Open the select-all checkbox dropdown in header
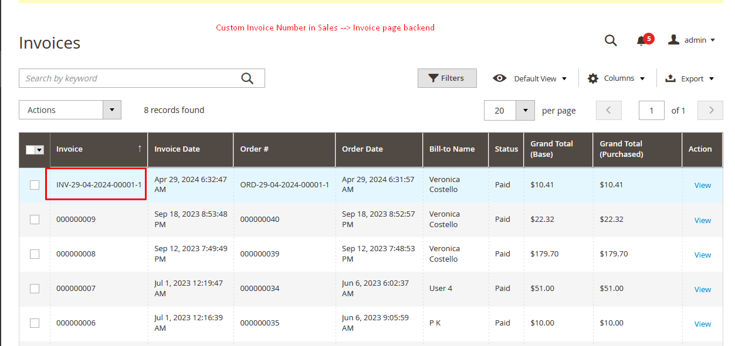 click(x=40, y=150)
